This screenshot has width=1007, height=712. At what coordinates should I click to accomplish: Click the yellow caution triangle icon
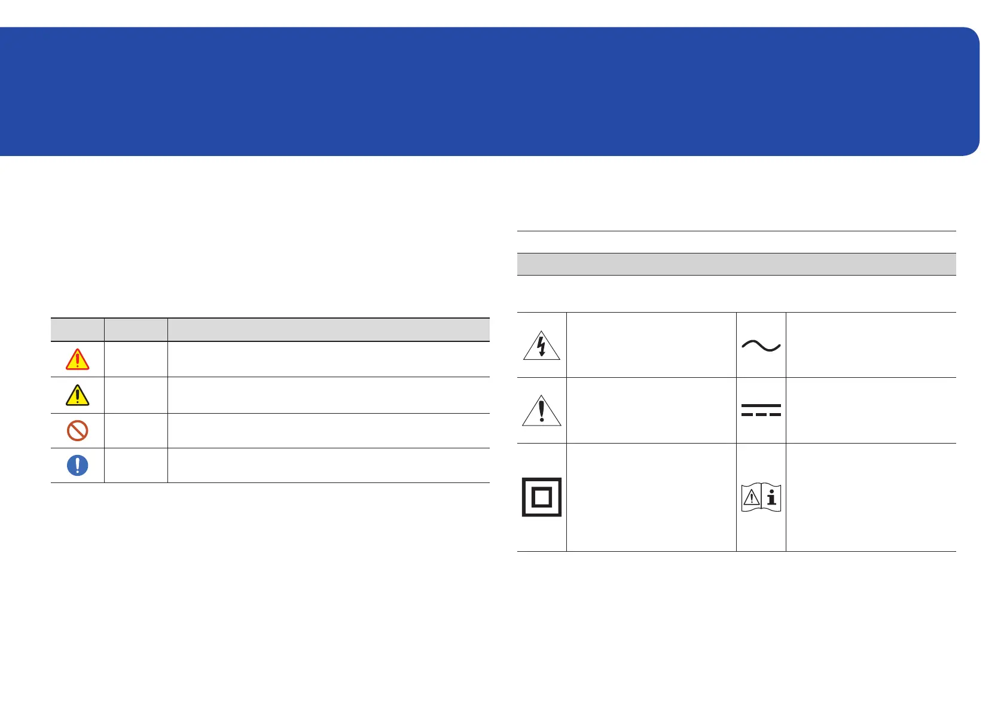(x=77, y=395)
